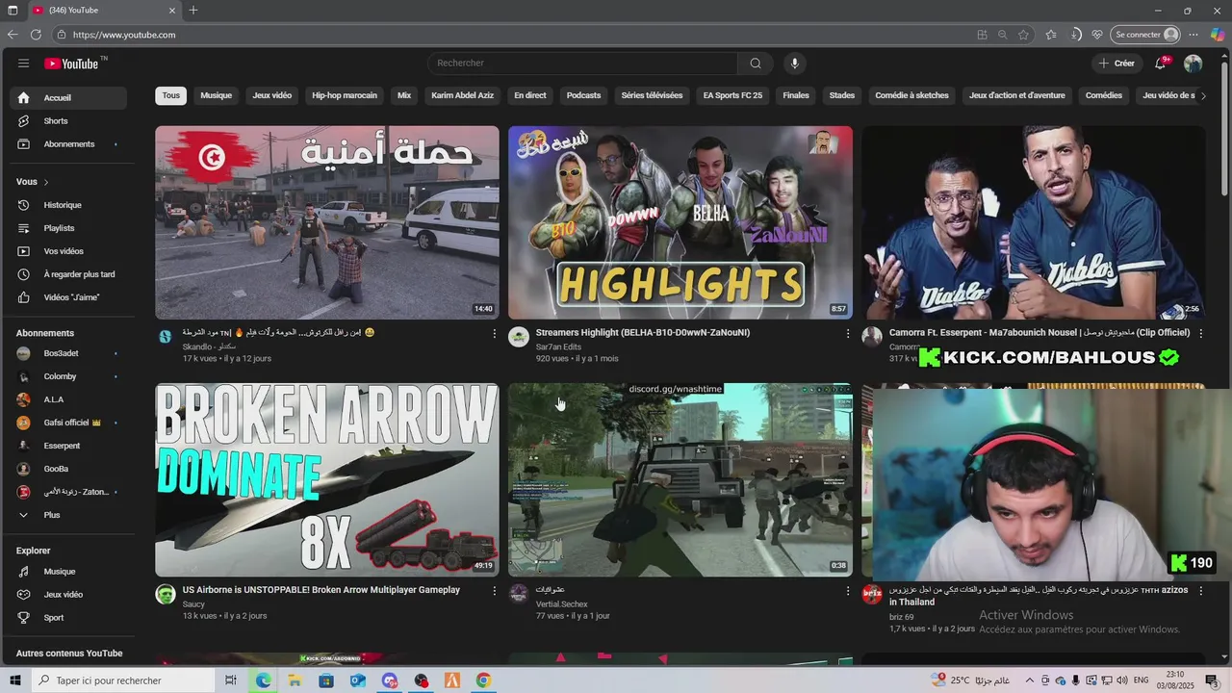
Task: Open Edge downloads
Action: click(x=1076, y=35)
